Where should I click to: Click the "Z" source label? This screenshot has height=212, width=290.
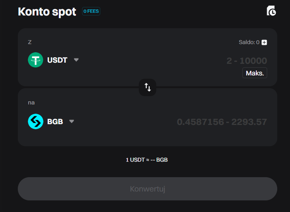click(x=30, y=42)
